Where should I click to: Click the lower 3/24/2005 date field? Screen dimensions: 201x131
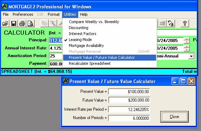(x=170, y=48)
